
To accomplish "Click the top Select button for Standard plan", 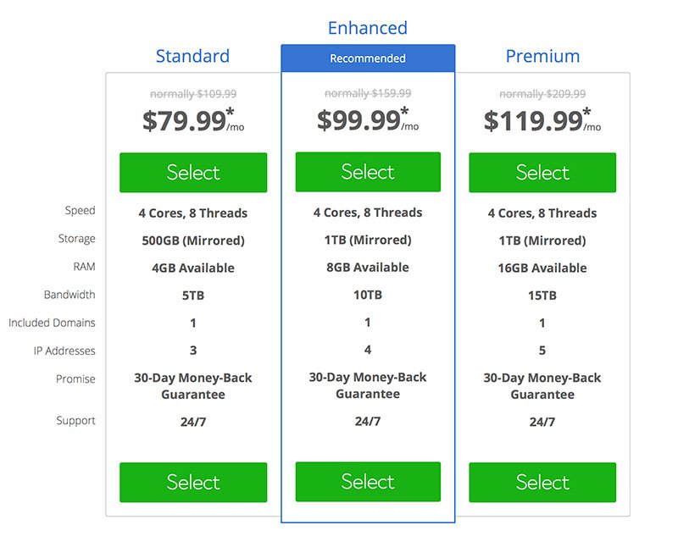I will tap(193, 173).
